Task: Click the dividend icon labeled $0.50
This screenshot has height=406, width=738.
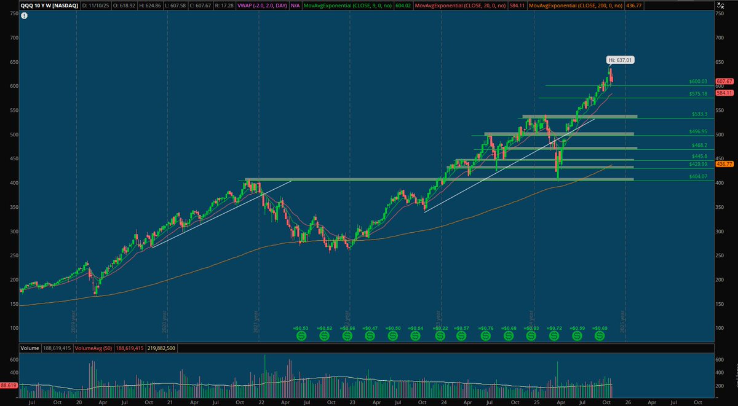Action: click(394, 336)
